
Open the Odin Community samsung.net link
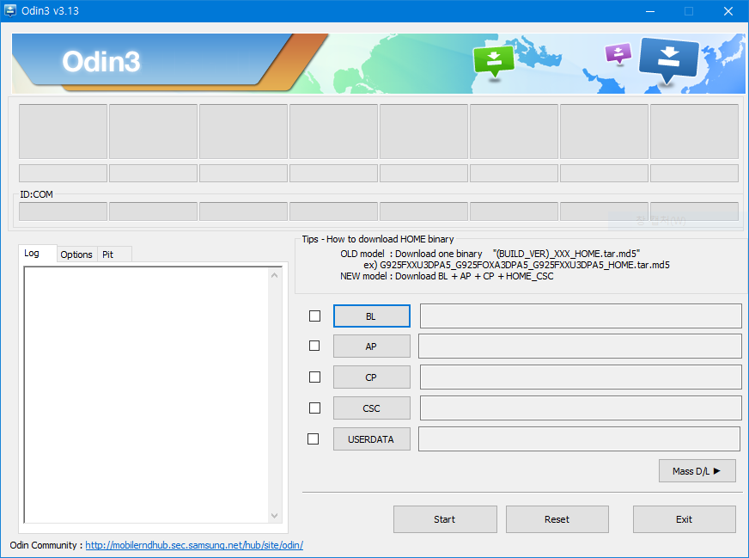(x=194, y=545)
